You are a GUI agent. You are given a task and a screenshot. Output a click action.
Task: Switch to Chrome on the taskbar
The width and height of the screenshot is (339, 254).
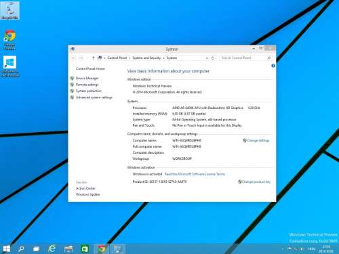(x=102, y=249)
